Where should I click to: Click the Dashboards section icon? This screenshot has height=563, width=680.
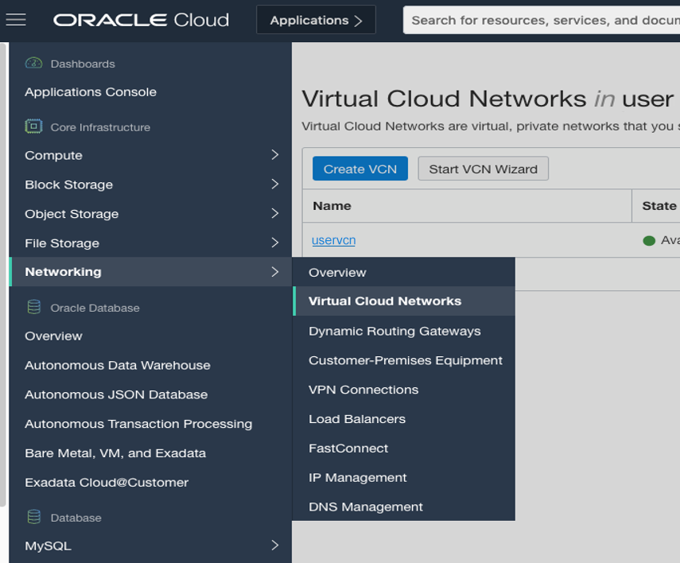[x=33, y=64]
